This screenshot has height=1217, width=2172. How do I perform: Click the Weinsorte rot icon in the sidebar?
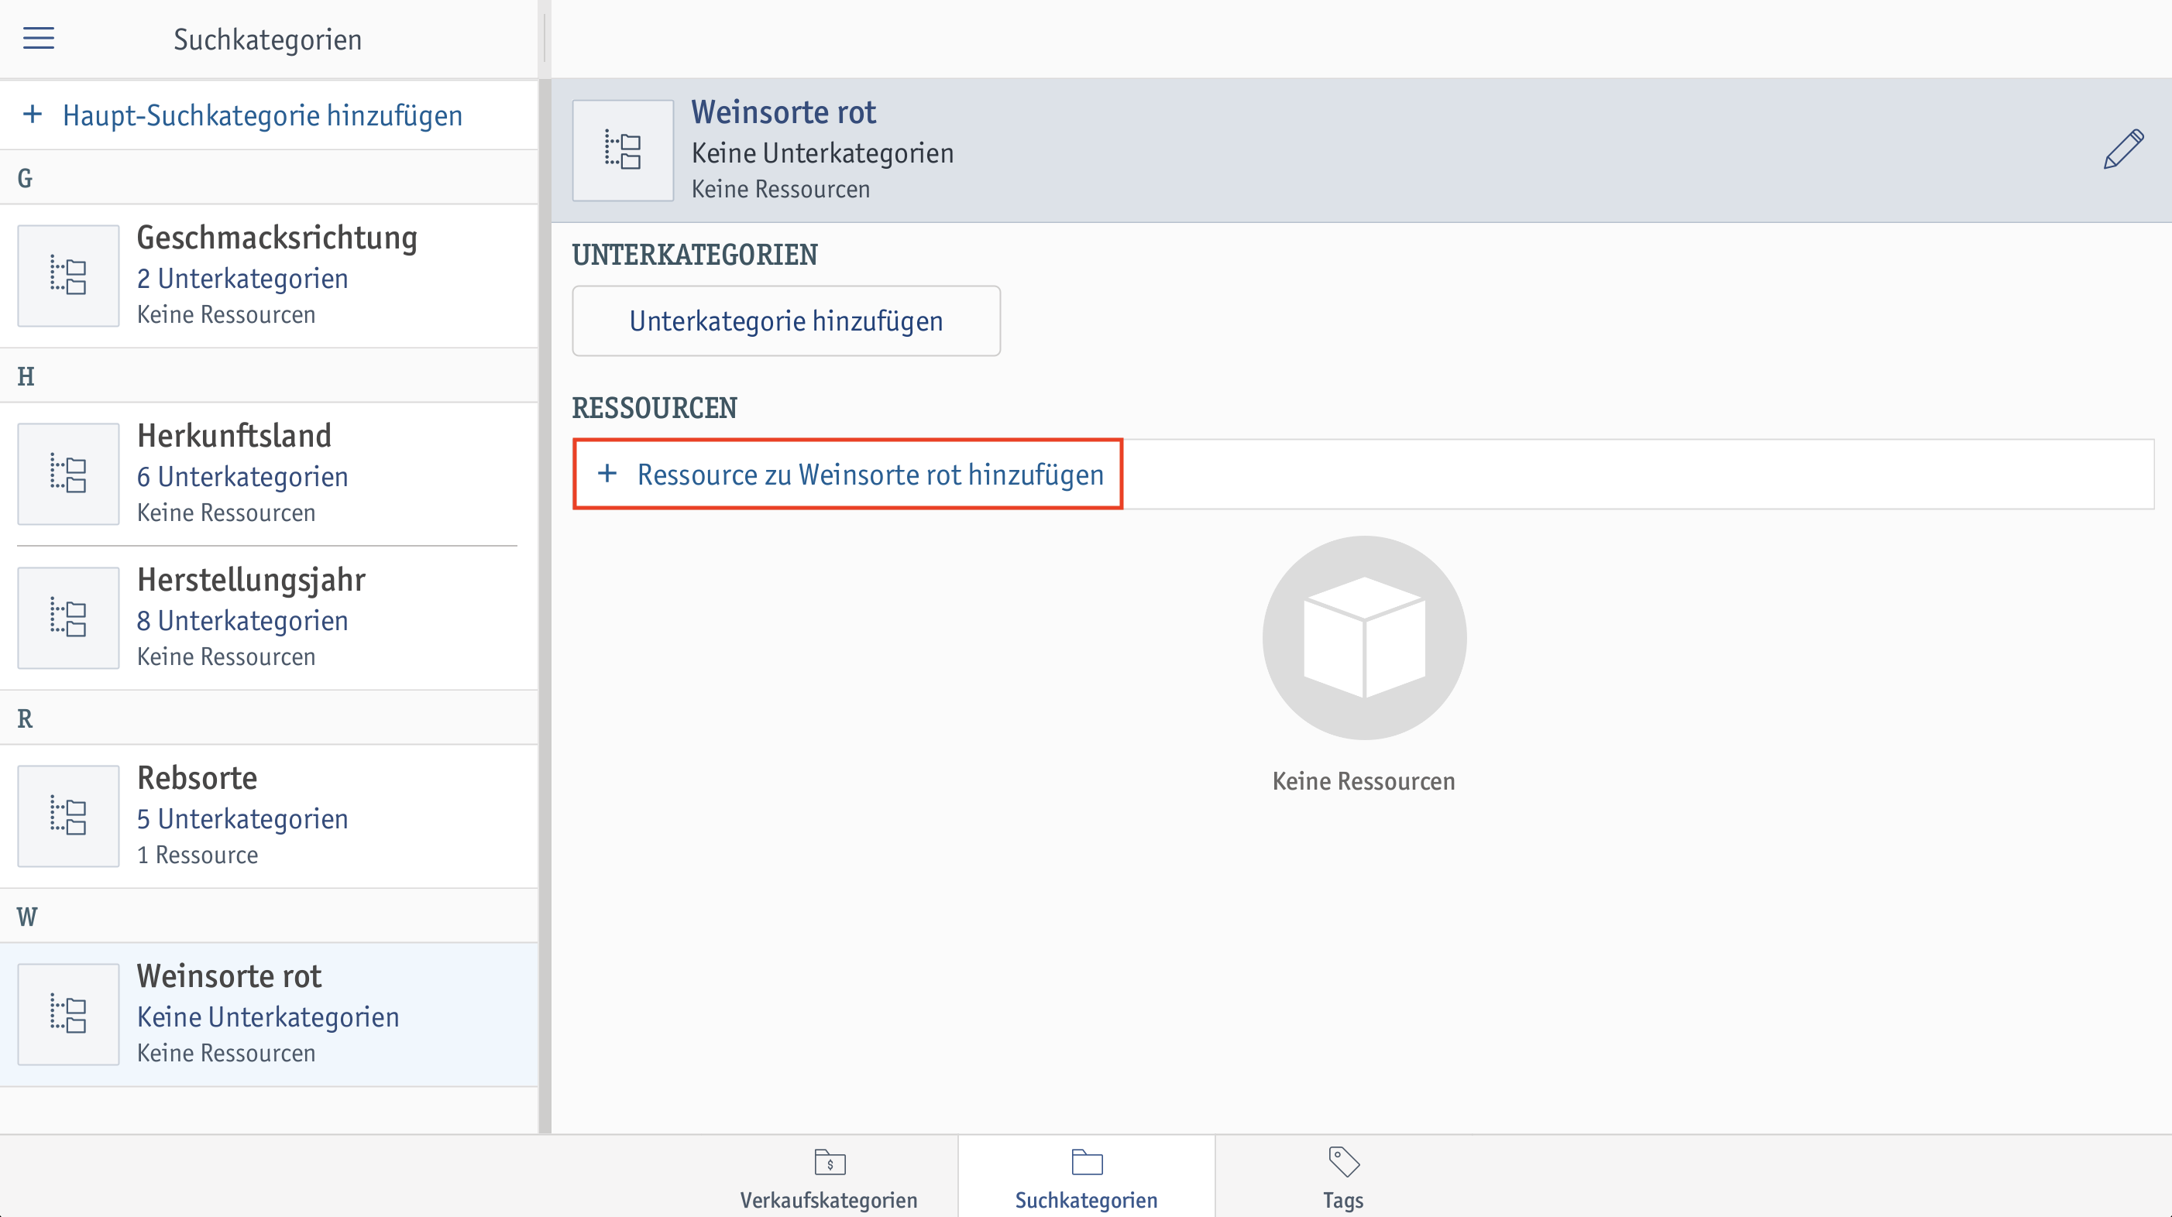[x=68, y=1014]
